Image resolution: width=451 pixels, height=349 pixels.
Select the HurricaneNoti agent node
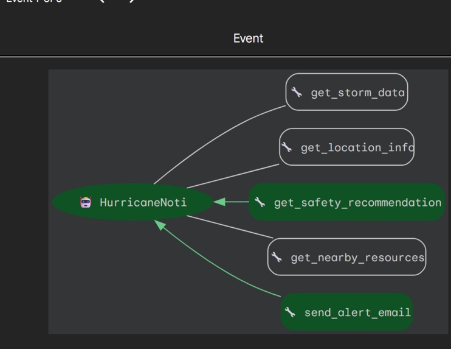pos(133,202)
